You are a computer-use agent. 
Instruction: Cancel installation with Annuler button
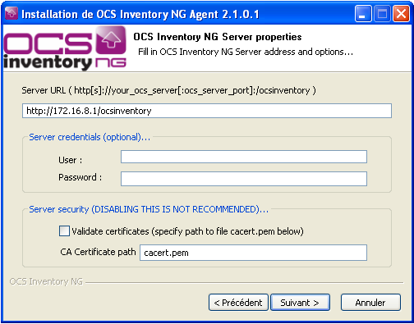coord(370,303)
